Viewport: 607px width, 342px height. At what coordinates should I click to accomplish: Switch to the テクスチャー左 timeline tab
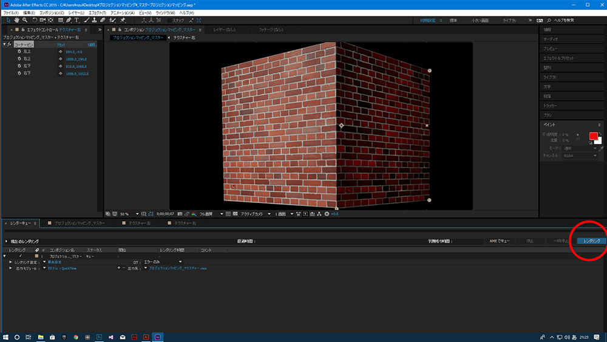(x=140, y=224)
